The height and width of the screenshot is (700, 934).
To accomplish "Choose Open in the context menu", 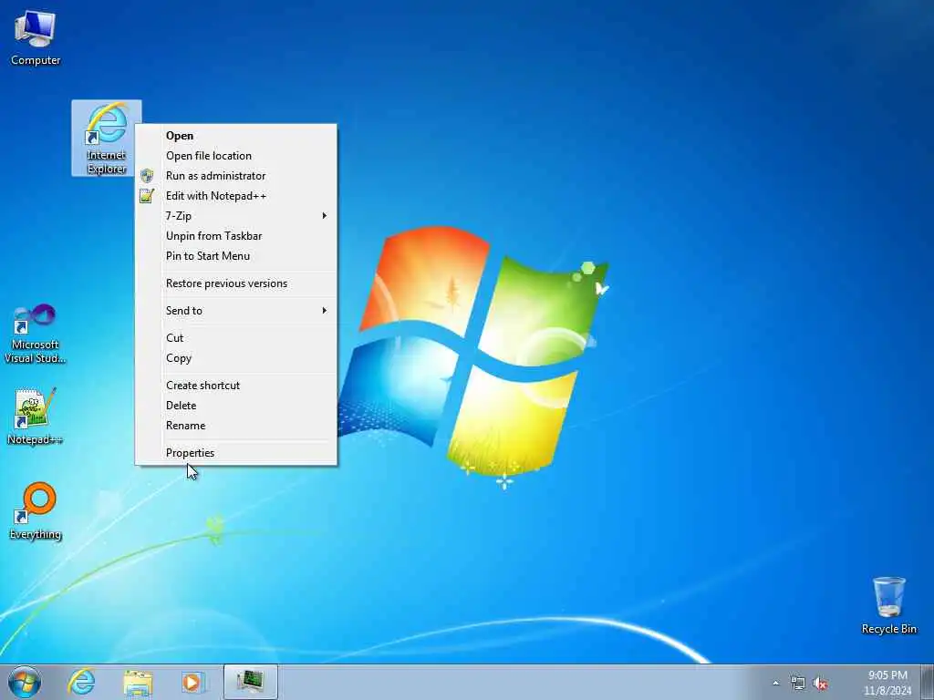I will pyautogui.click(x=236, y=136).
